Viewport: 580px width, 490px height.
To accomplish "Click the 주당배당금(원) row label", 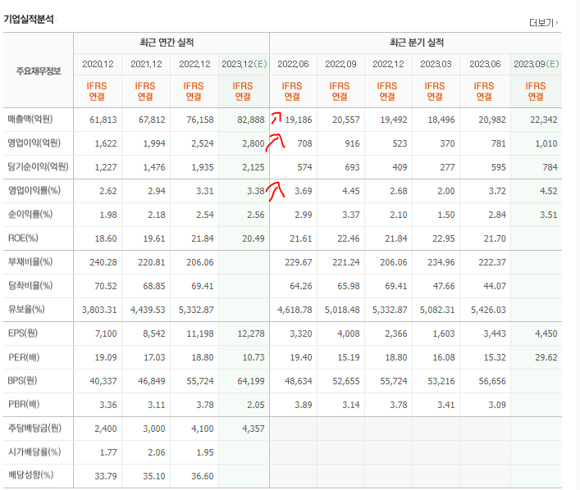I will pyautogui.click(x=34, y=428).
